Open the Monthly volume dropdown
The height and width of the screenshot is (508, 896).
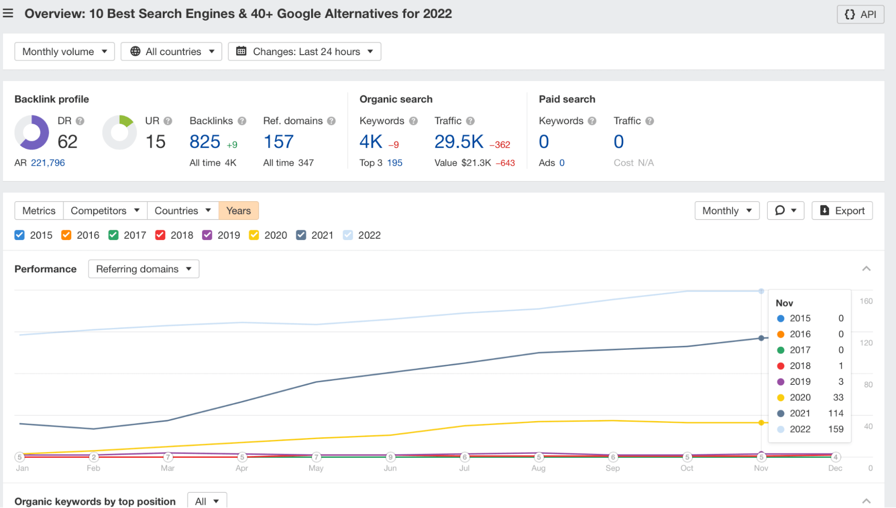coord(65,52)
